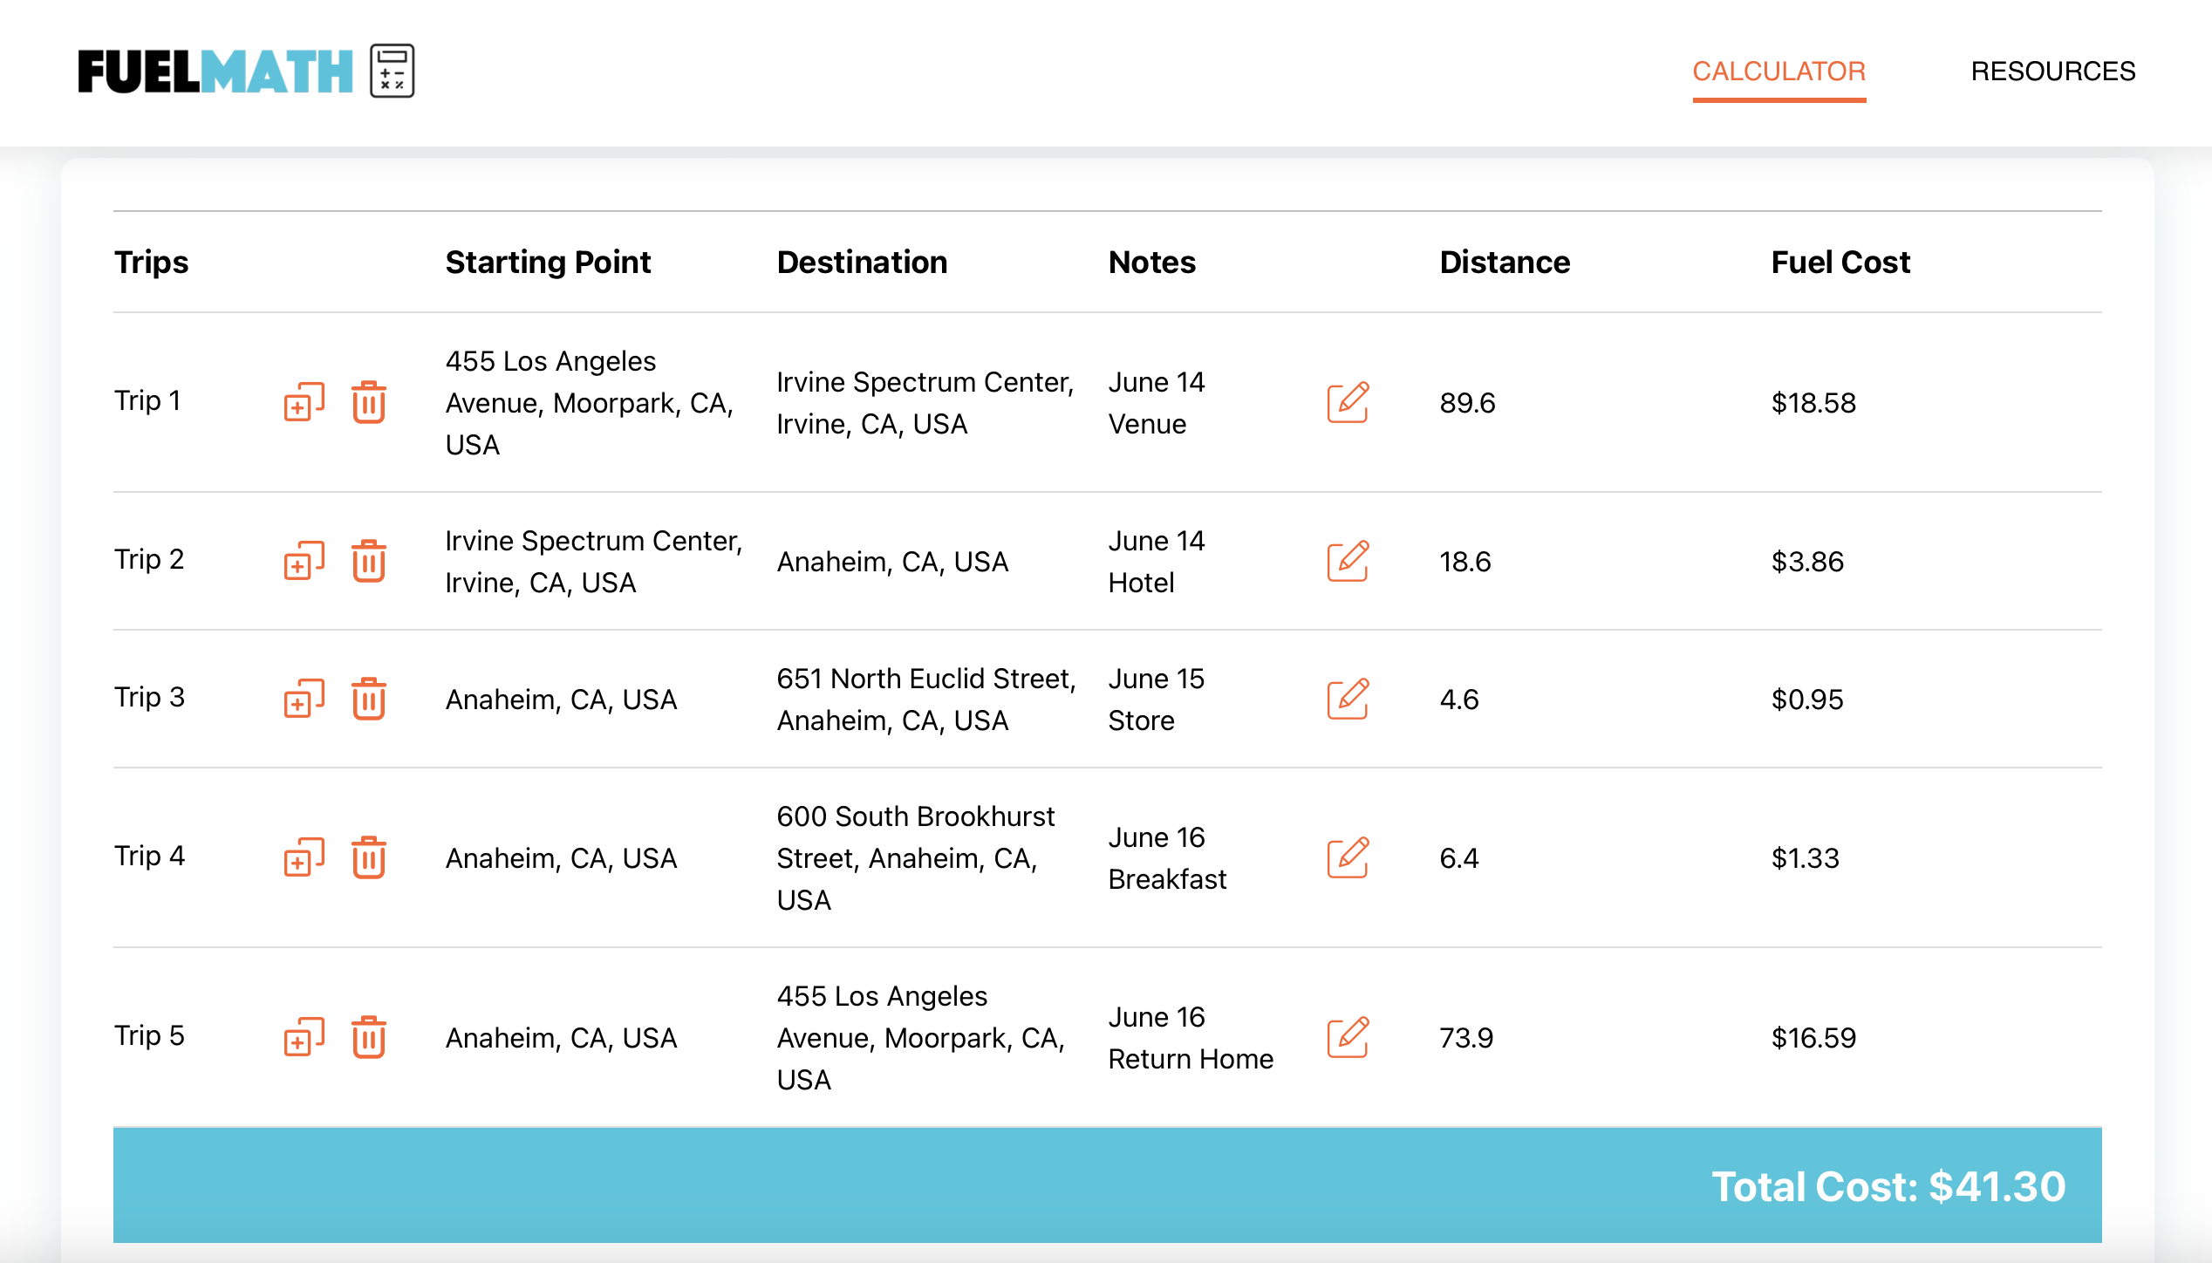The image size is (2212, 1263).
Task: Click Trip 2 destination Anaheim, CA, USA
Action: [892, 562]
